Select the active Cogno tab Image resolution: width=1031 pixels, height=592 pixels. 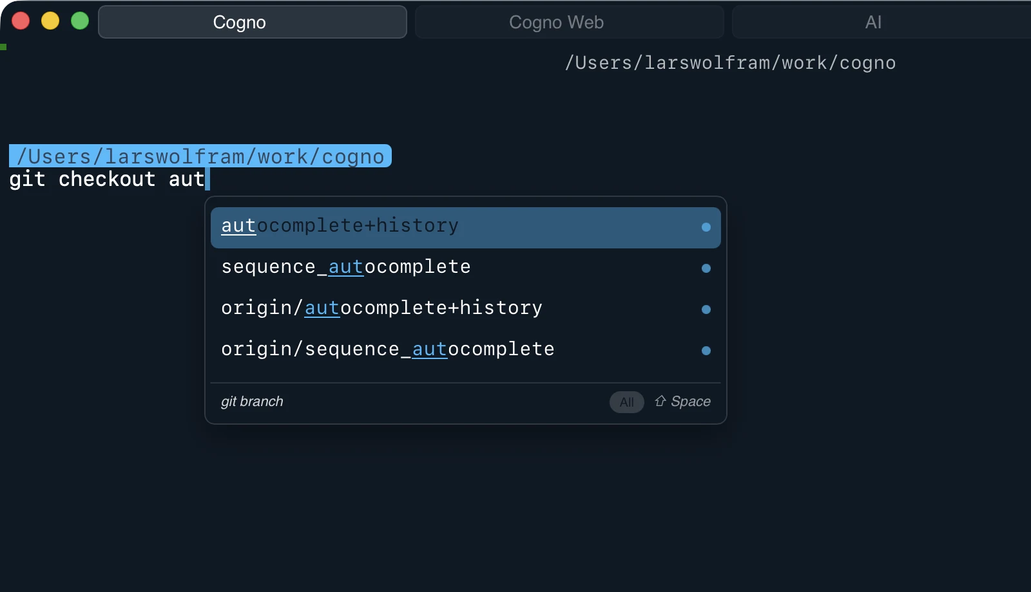pos(253,21)
